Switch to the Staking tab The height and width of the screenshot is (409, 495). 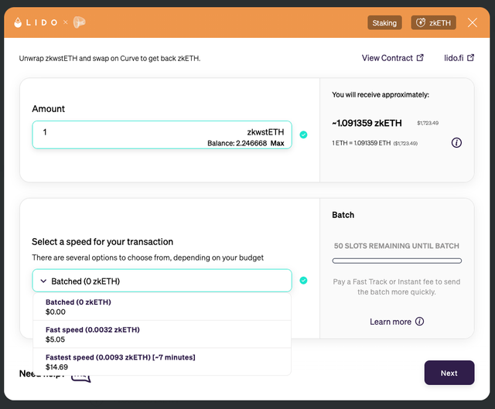(x=384, y=22)
